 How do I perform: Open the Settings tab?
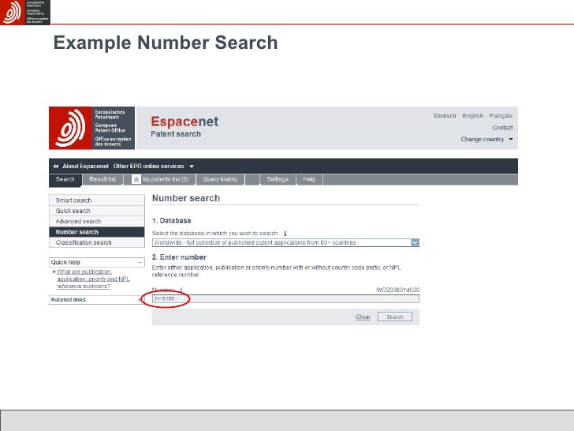tap(278, 179)
